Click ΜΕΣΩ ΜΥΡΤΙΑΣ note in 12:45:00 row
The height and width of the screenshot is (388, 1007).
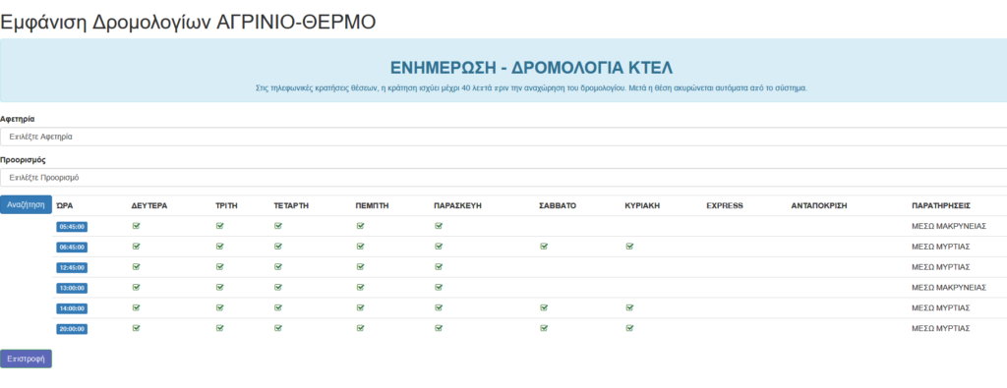point(940,267)
